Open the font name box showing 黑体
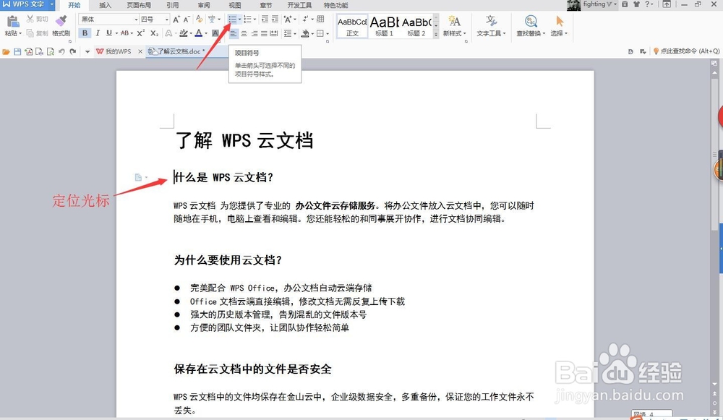This screenshot has width=723, height=420. (x=109, y=20)
